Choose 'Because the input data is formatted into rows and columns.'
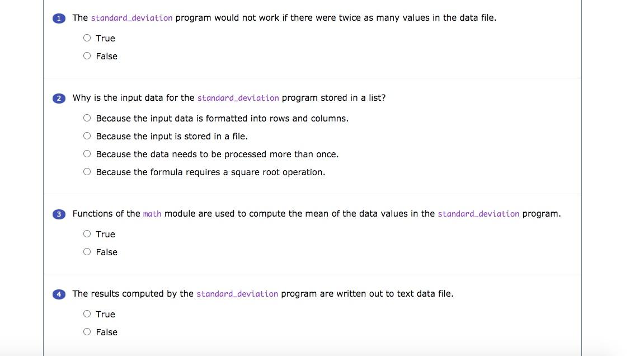Image resolution: width=630 pixels, height=356 pixels. pyautogui.click(x=87, y=118)
